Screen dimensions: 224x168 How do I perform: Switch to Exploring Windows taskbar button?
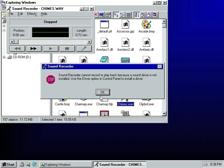(66, 165)
